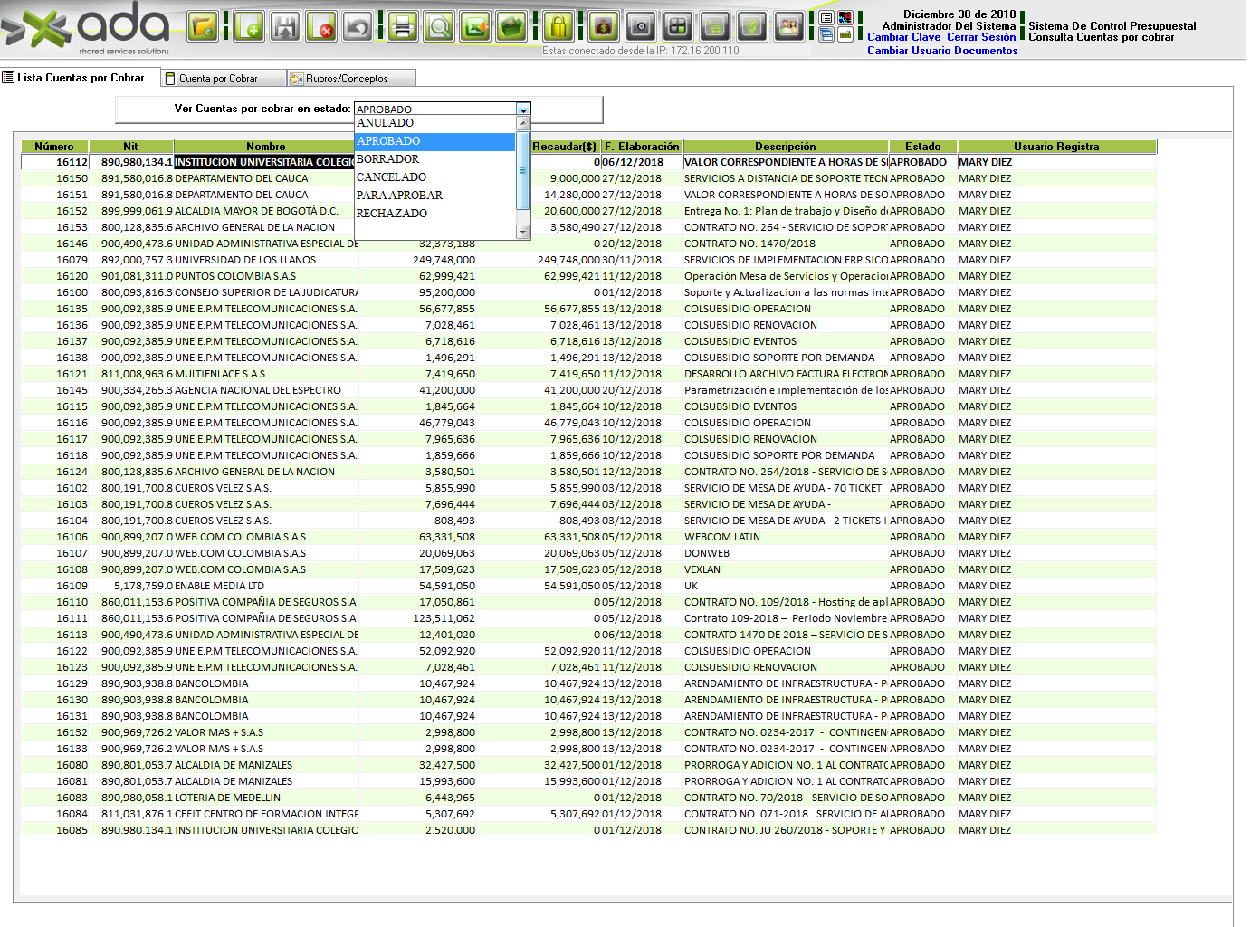Click the printer icon in toolbar
Image resolution: width=1260 pixels, height=927 pixels.
point(403,27)
